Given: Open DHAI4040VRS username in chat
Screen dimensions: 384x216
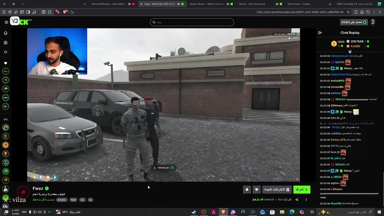Looking at the screenshot, I should coord(340,74).
